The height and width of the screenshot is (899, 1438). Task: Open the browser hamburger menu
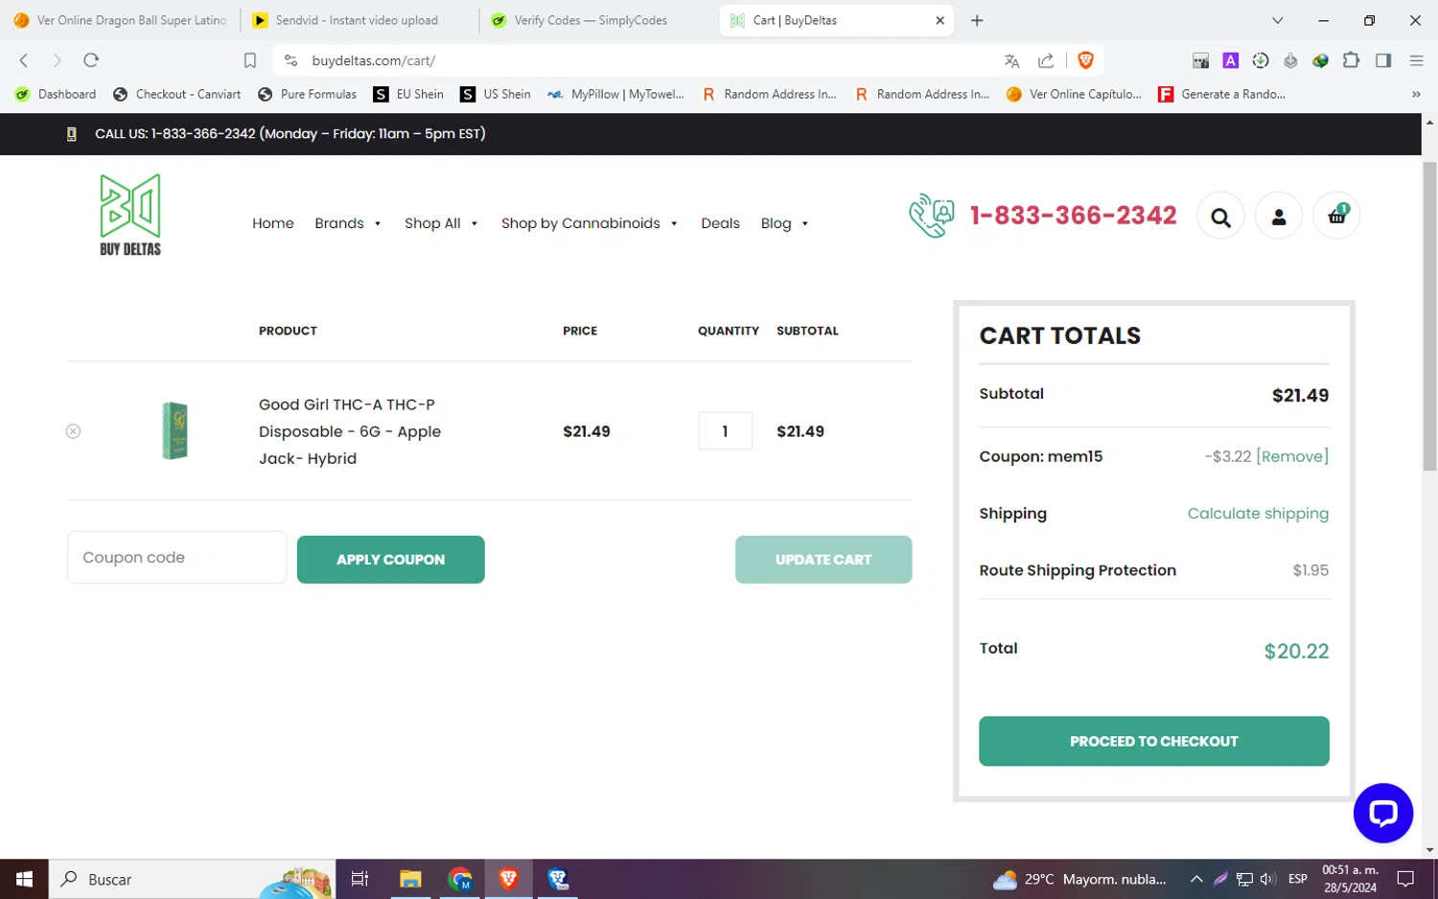click(1416, 60)
